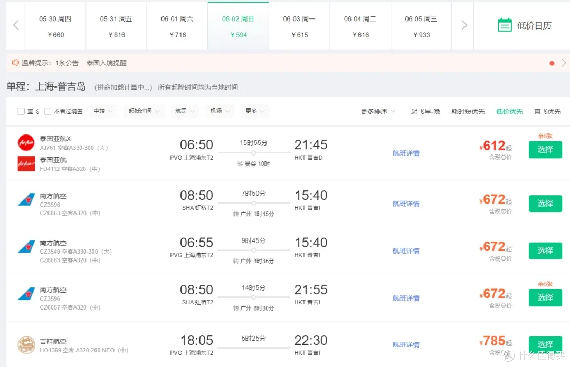The height and width of the screenshot is (367, 570).
Task: Open the 更多排序 sorting dropdown
Action: pos(378,111)
